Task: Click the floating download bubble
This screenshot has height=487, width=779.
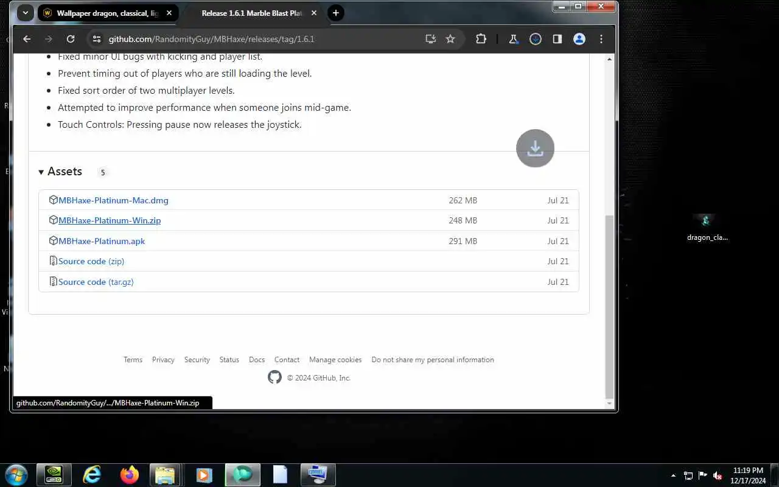Action: click(535, 148)
